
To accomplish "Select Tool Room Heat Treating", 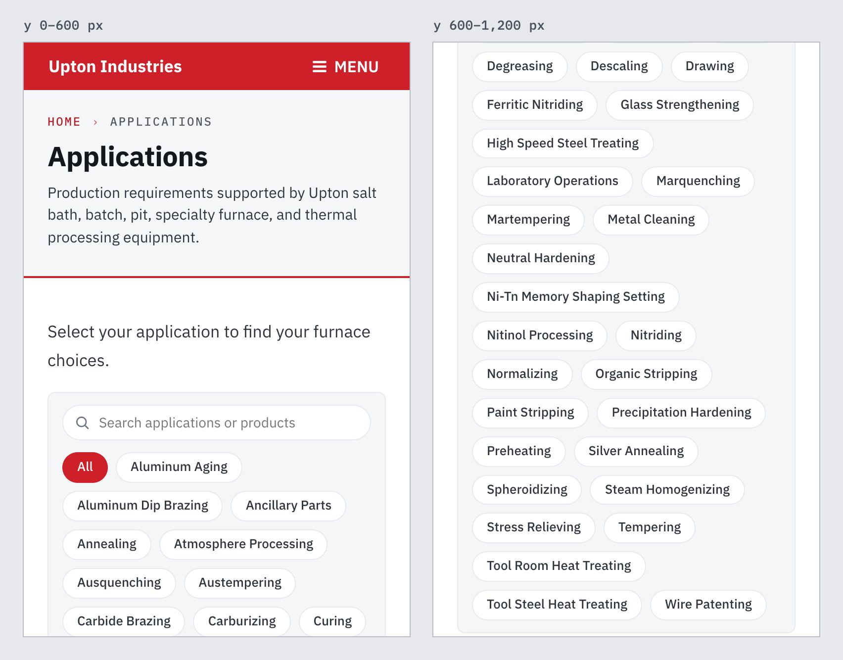I will coord(559,566).
